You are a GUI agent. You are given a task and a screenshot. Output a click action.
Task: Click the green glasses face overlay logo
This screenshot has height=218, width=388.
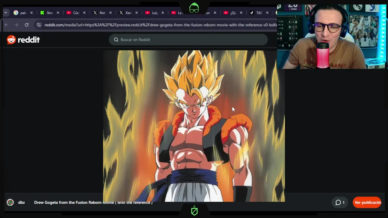click(194, 8)
